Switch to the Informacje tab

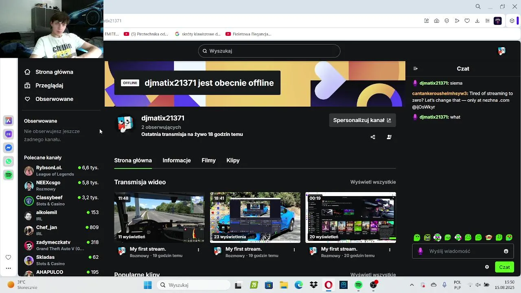tap(177, 160)
